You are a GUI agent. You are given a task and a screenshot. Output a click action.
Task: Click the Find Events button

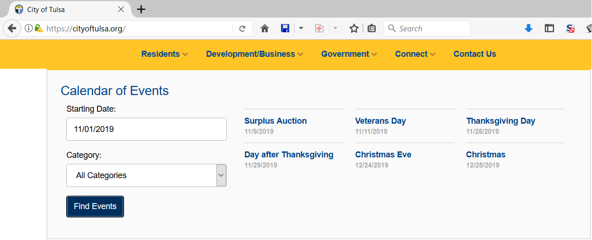tap(95, 206)
